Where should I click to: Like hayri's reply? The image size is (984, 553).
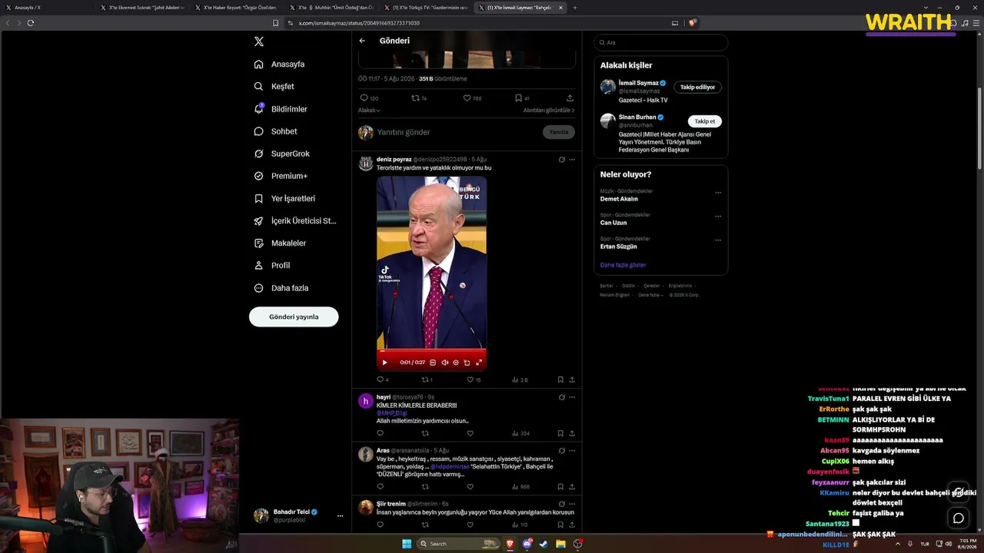[470, 433]
